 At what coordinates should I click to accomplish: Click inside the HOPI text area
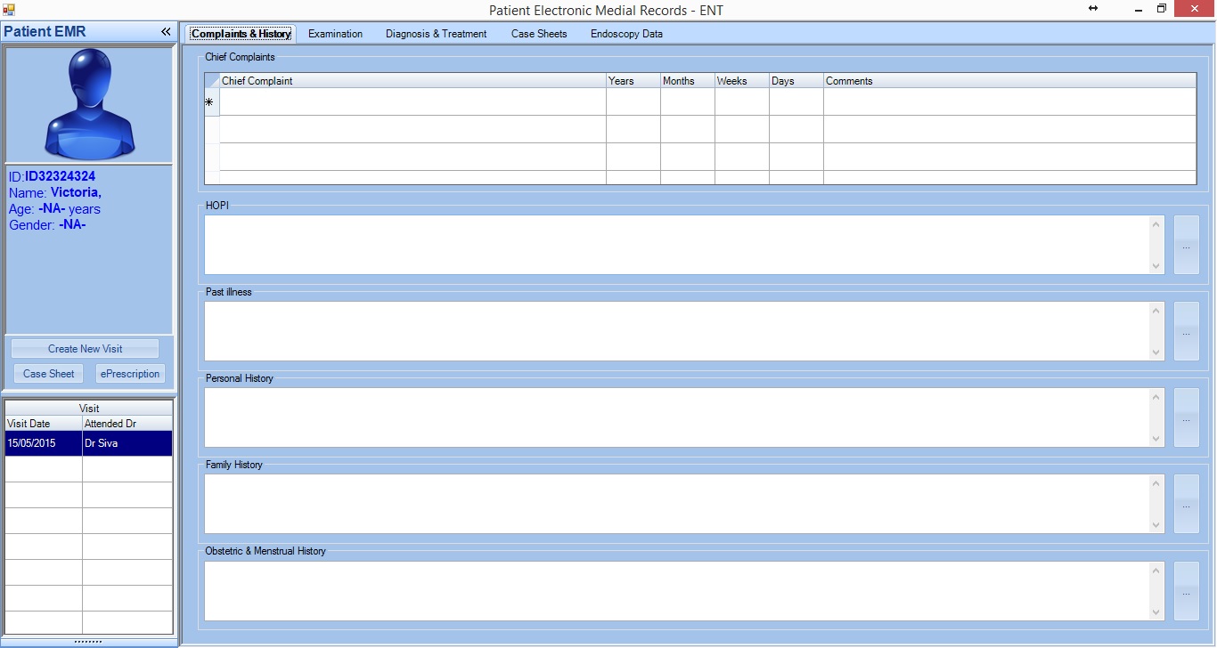point(677,245)
